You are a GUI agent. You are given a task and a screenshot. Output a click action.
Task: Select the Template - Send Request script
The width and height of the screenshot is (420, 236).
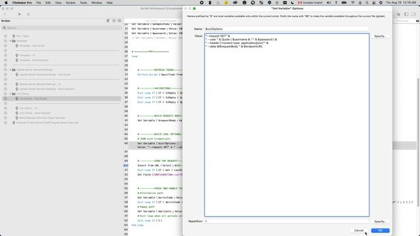pos(33,60)
